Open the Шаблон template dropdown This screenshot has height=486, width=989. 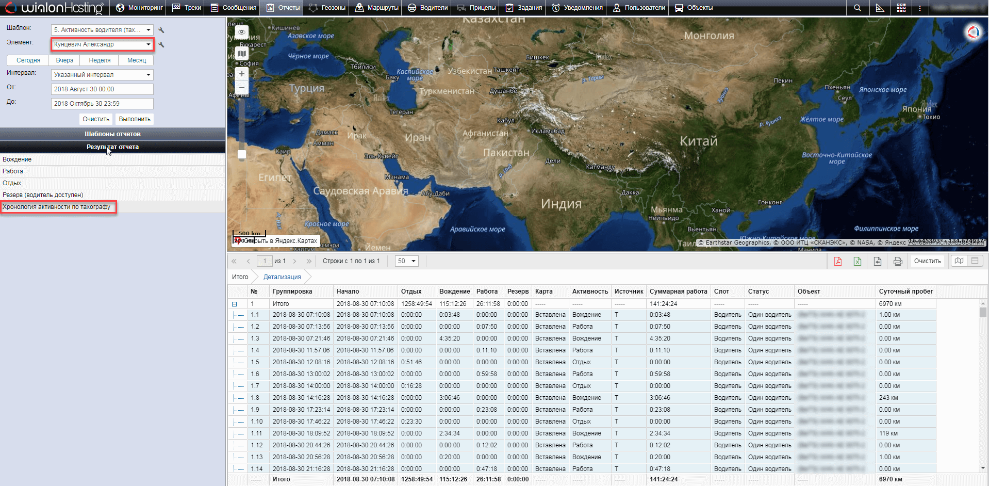click(x=102, y=30)
